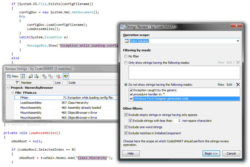Click 'File: FMain.cs' group label
Viewport: 250px width, 167px height.
26,92
